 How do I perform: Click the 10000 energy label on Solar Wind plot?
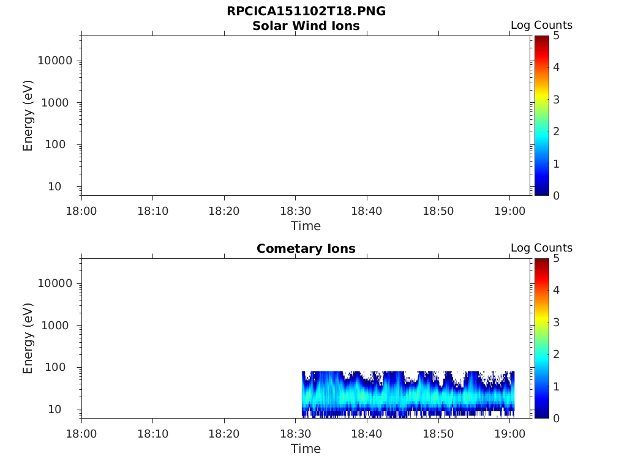[55, 61]
